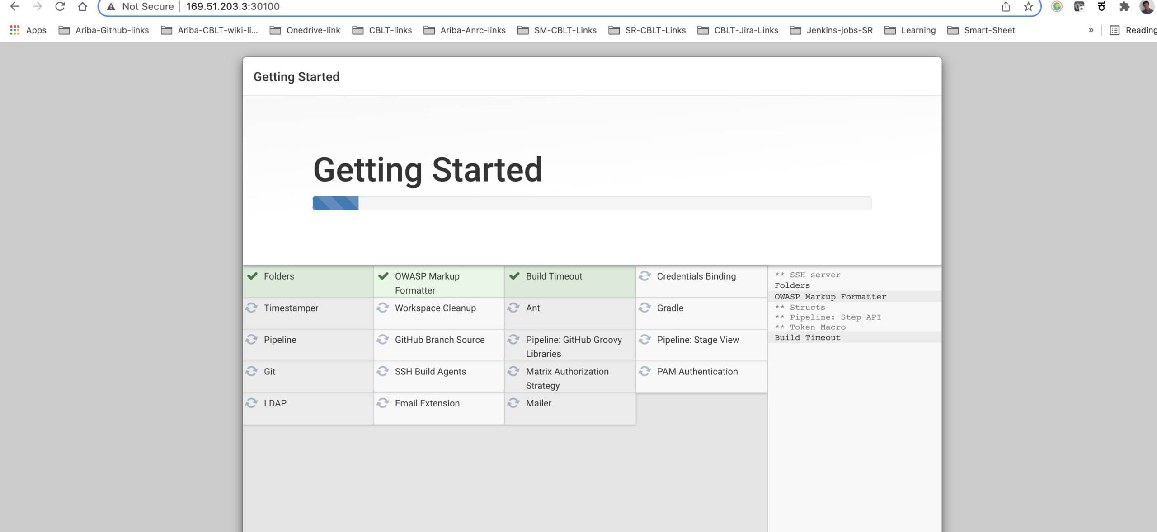Viewport: 1157px width, 532px height.
Task: Click pending icon next to GitHub Branch Source
Action: pyautogui.click(x=382, y=339)
